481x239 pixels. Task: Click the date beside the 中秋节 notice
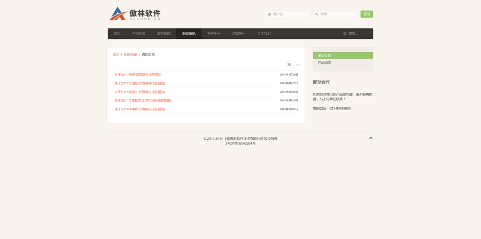(289, 109)
